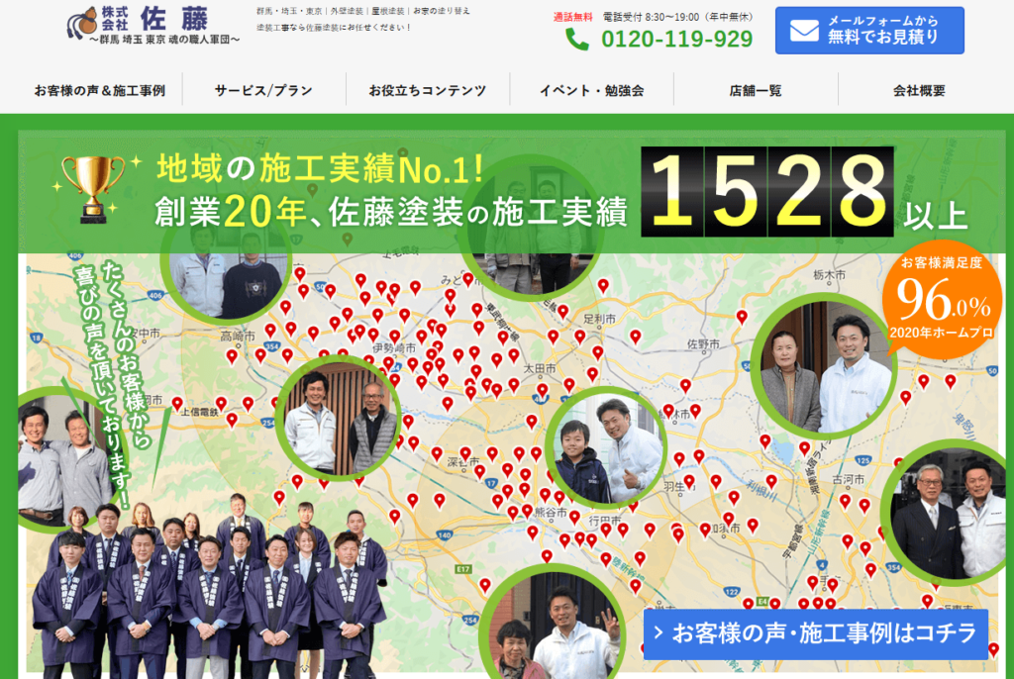Open the サービス/プラン menu item

(x=263, y=90)
